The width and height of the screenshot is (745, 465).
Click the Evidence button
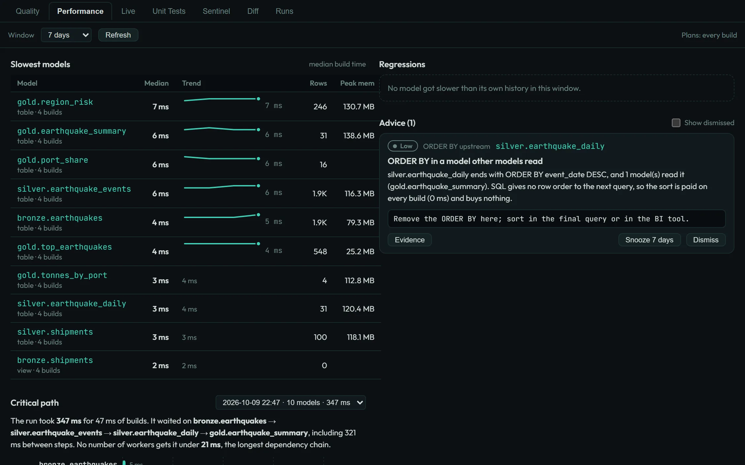pyautogui.click(x=409, y=240)
